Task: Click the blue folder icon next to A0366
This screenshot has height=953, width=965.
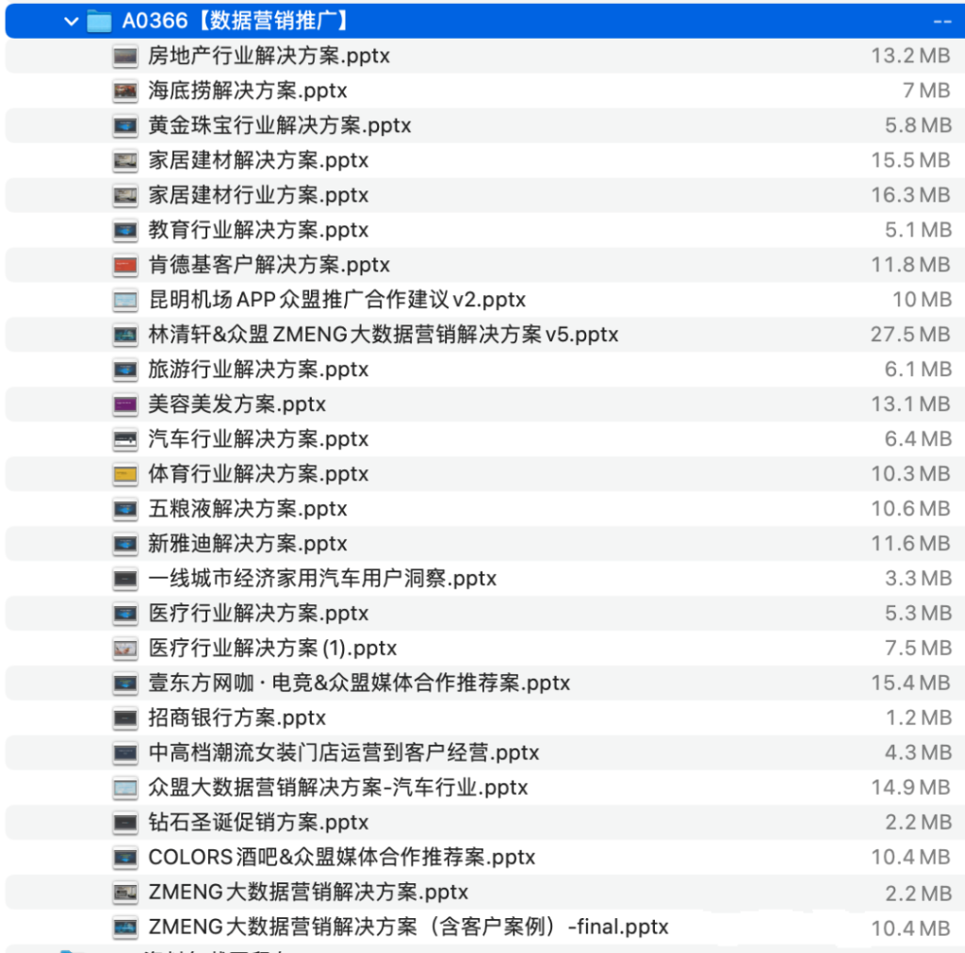Action: click(98, 21)
